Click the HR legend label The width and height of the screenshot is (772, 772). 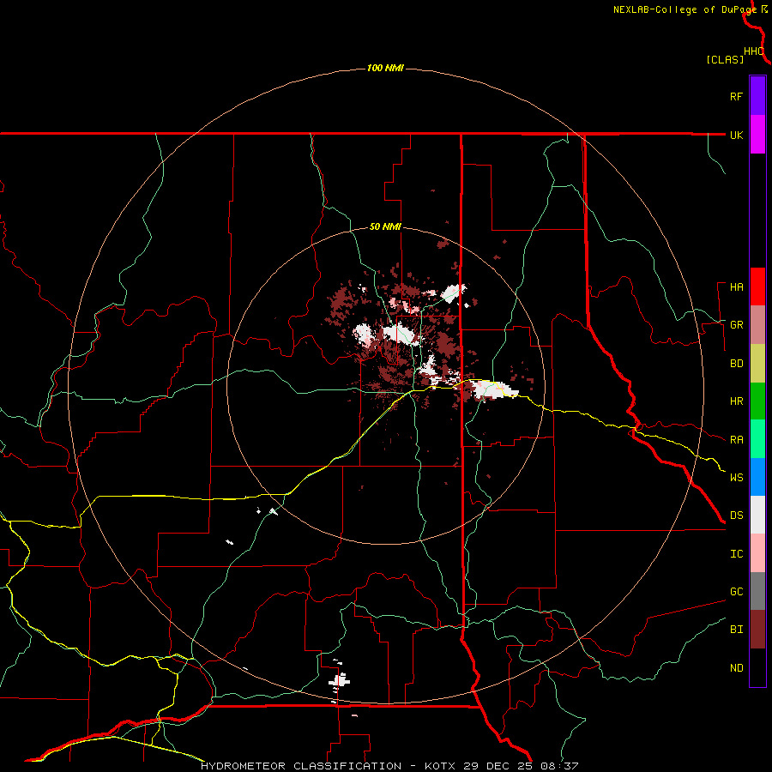[736, 401]
